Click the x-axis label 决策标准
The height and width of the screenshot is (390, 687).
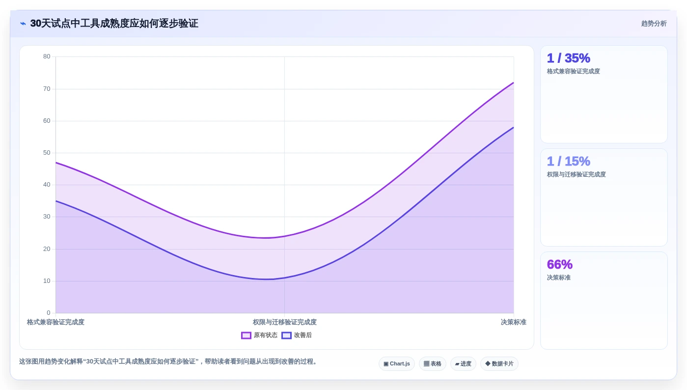pyautogui.click(x=514, y=322)
